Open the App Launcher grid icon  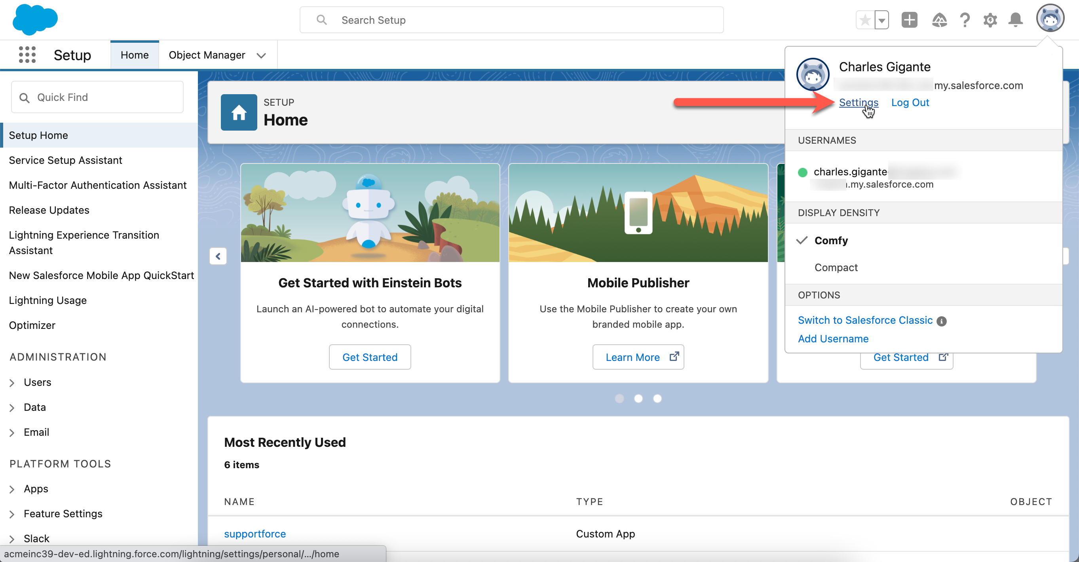(x=27, y=55)
